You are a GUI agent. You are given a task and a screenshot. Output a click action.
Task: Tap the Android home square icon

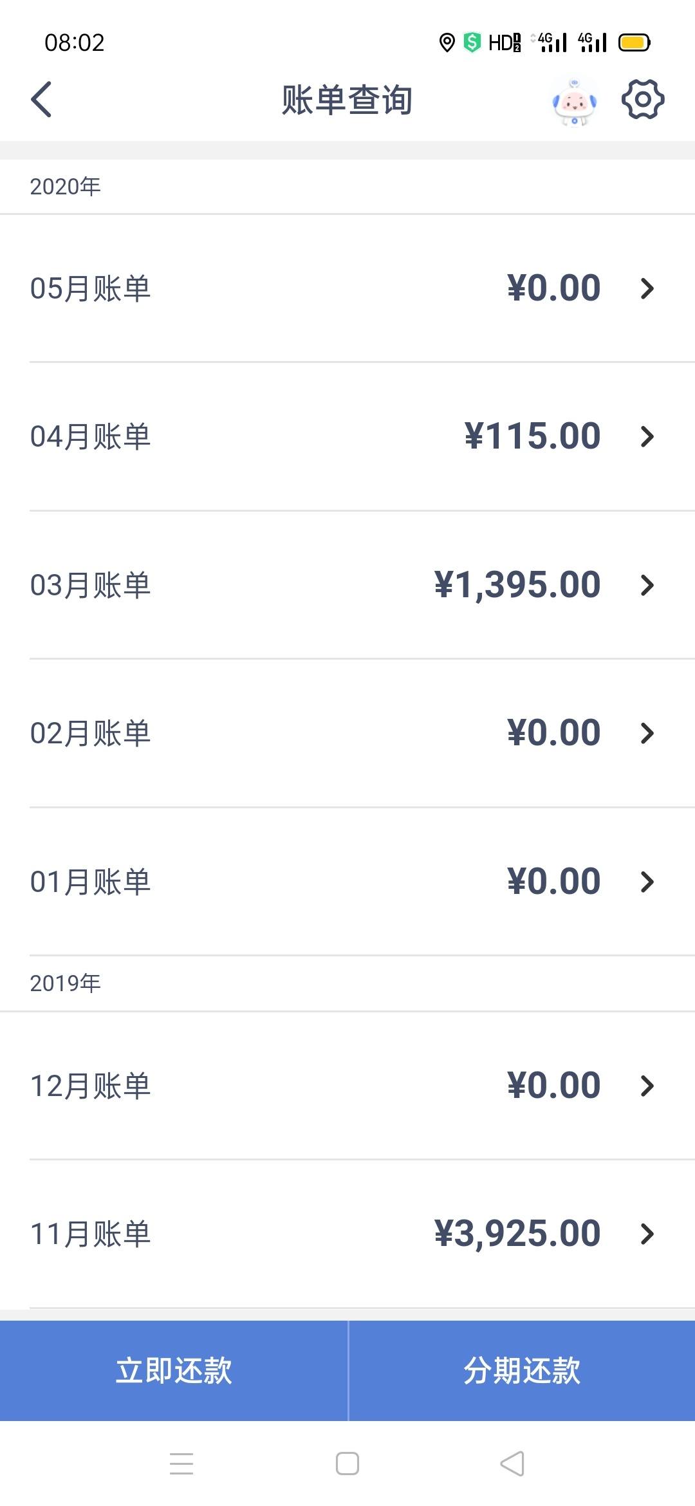347,1464
